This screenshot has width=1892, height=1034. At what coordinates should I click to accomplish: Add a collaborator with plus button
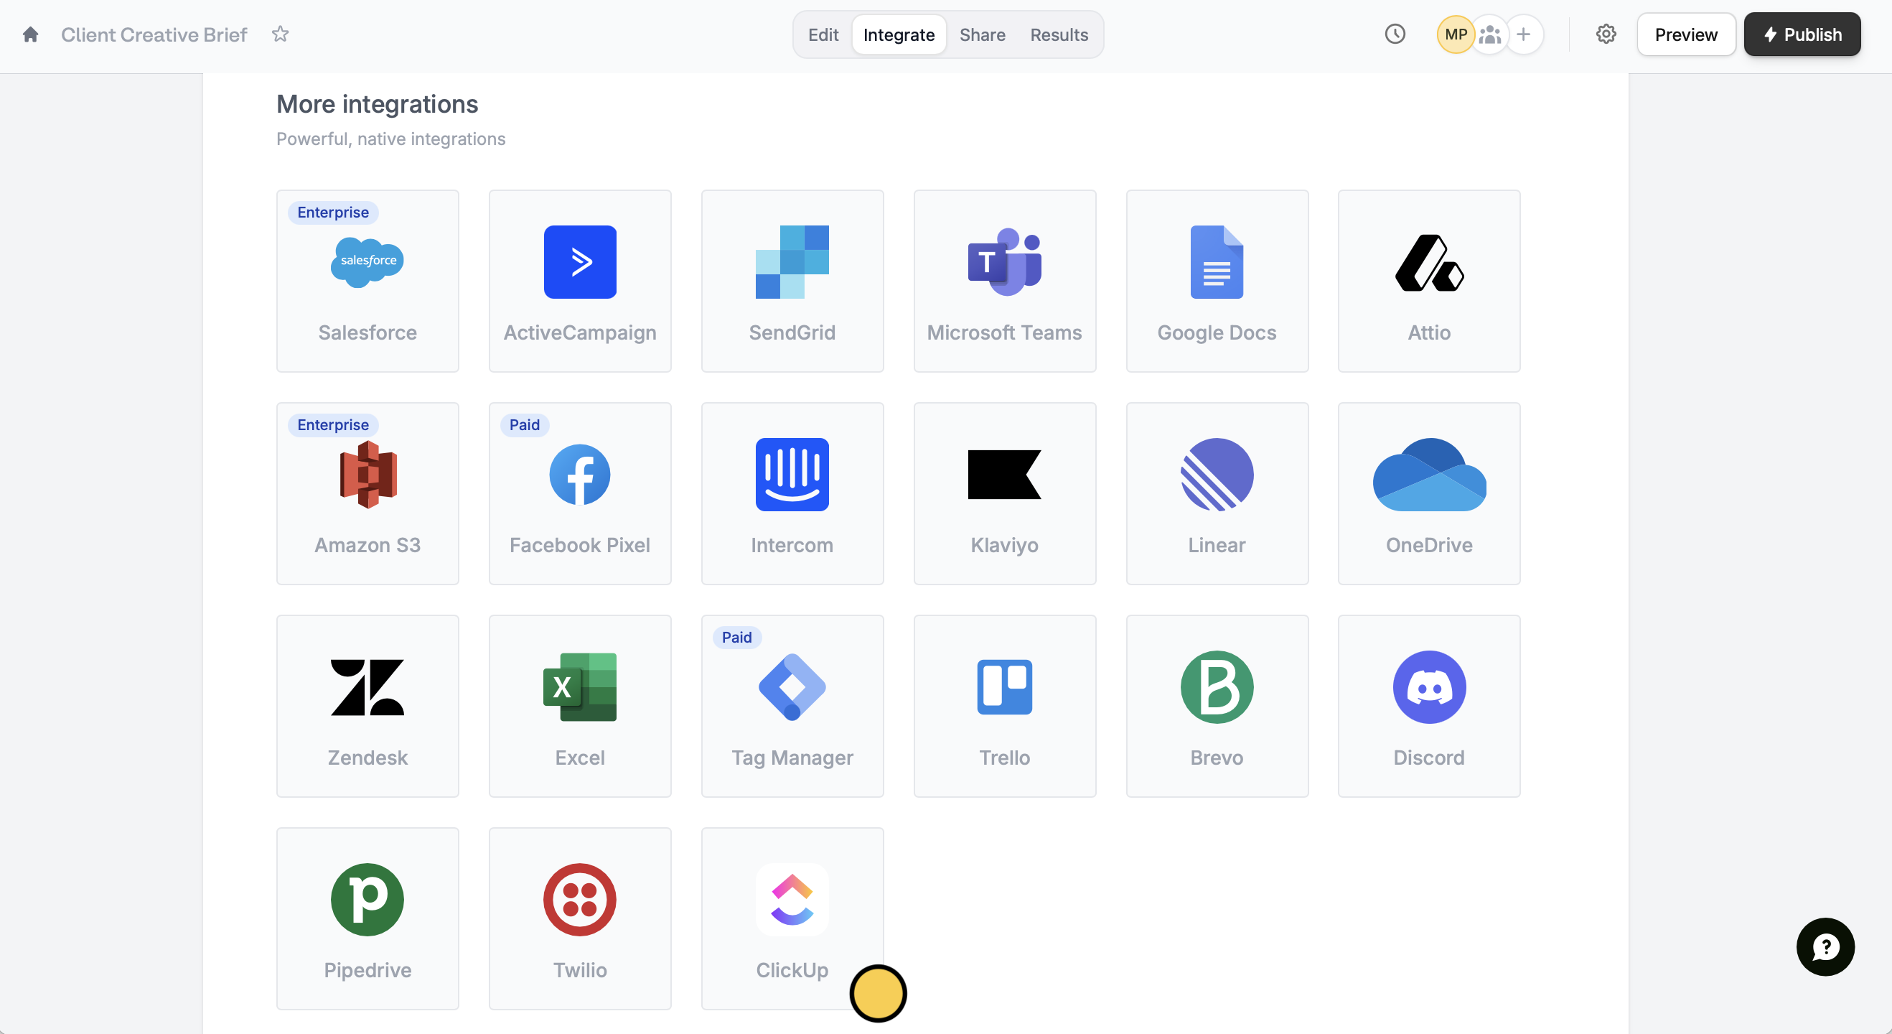pyautogui.click(x=1524, y=34)
